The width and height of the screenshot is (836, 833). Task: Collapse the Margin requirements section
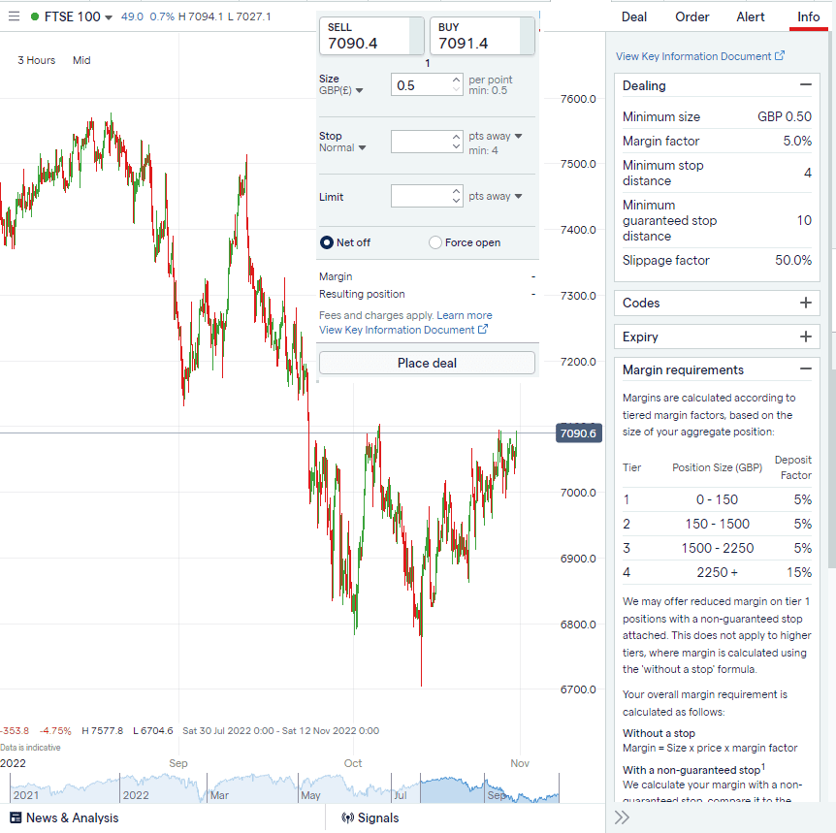pyautogui.click(x=805, y=369)
